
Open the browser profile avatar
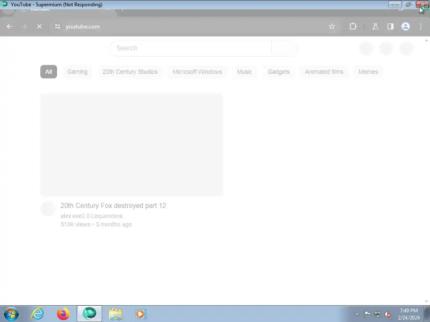[406, 26]
